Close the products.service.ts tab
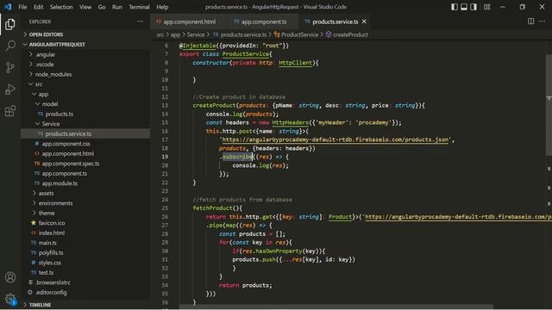 (x=364, y=22)
